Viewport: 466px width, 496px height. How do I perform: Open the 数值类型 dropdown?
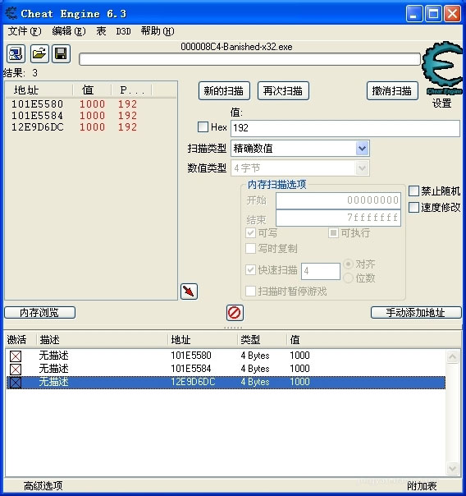(x=362, y=168)
